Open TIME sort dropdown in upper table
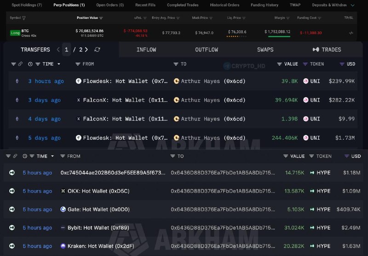 (59, 64)
